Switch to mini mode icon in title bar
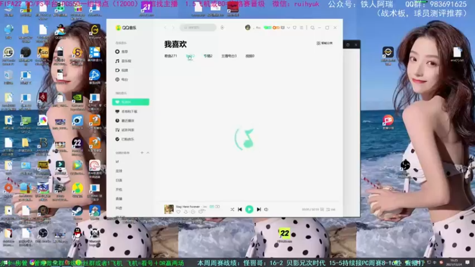Screen dimensions: 475x267 pos(312,27)
